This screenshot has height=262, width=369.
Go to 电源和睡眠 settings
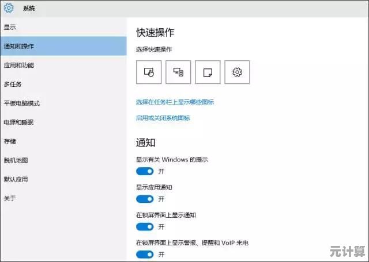tap(18, 122)
